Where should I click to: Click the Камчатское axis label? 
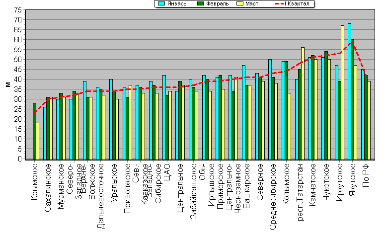312,185
